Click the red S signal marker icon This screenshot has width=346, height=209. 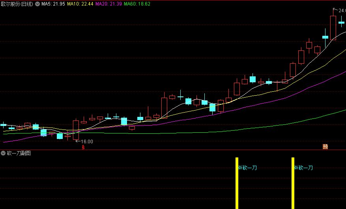coord(83,147)
